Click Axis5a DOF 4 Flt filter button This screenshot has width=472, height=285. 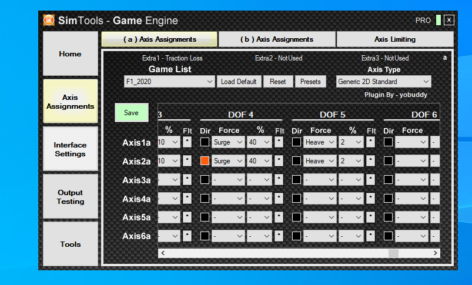(279, 217)
